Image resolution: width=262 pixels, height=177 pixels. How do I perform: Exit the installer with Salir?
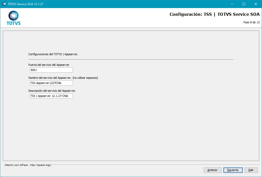[x=251, y=170]
